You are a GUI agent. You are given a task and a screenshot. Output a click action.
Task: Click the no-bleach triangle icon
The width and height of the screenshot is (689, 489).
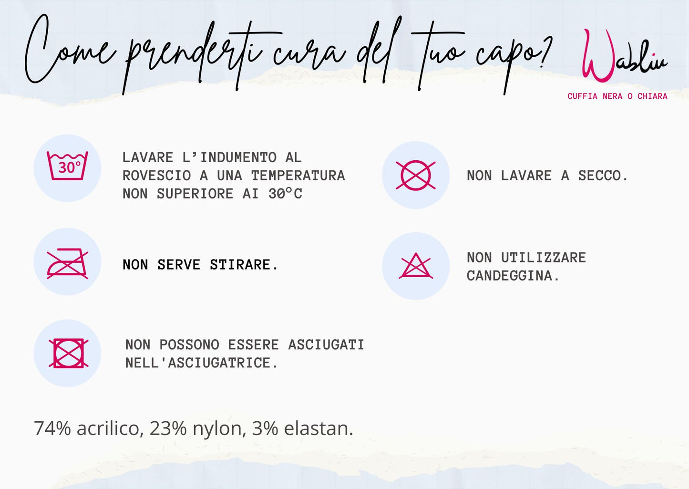pyautogui.click(x=416, y=266)
